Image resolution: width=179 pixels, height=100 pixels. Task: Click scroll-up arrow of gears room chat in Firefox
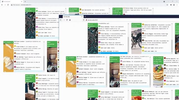coord(128,24)
